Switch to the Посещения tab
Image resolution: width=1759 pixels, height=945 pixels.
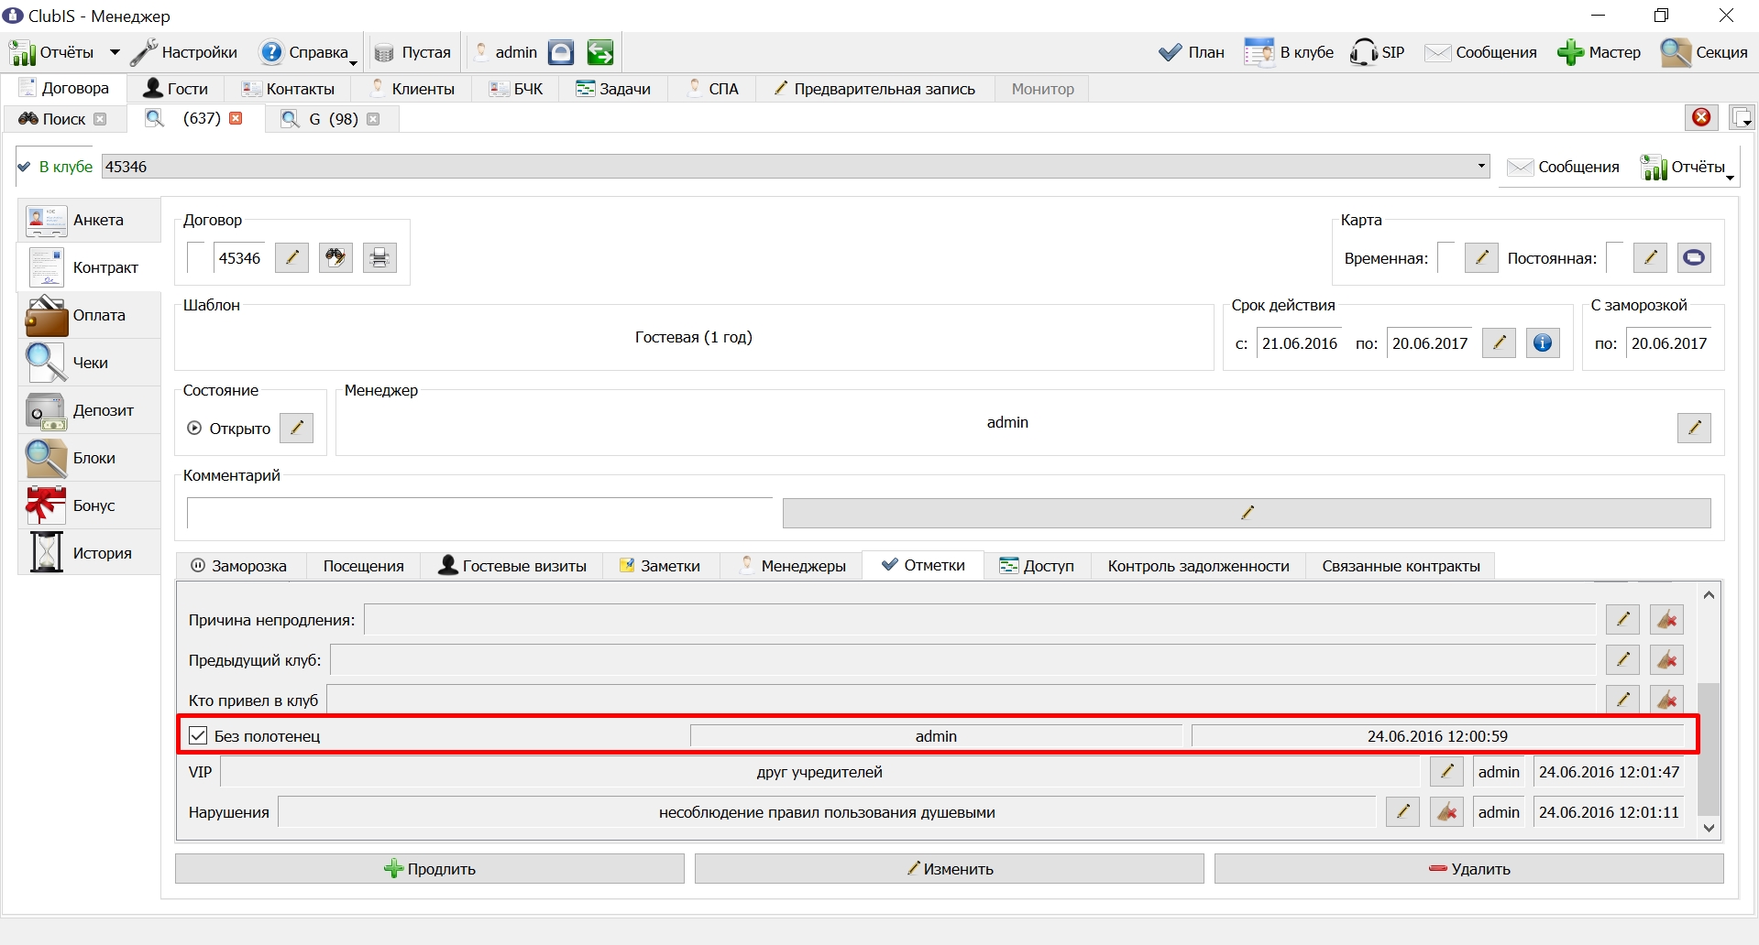(363, 566)
